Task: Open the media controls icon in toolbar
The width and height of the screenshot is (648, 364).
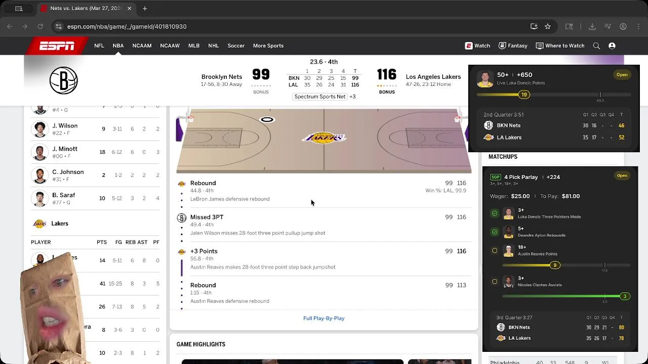Action: [x=608, y=26]
